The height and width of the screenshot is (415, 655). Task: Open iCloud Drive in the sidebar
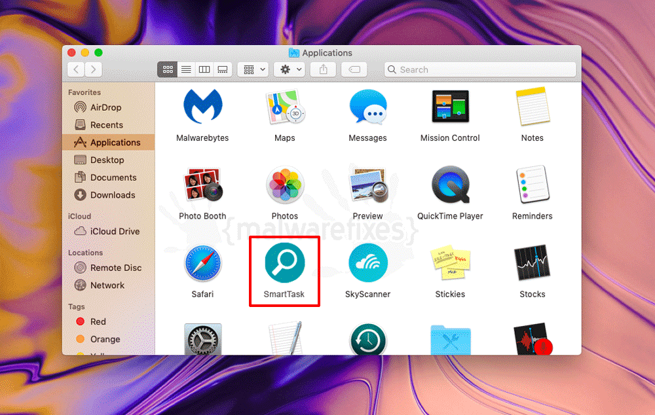pyautogui.click(x=109, y=231)
